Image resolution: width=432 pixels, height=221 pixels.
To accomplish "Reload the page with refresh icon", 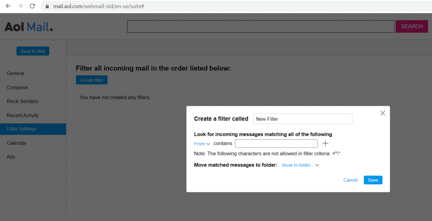I will pyautogui.click(x=32, y=6).
